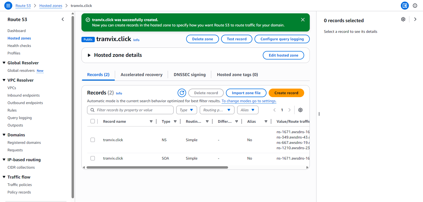Sort by Alias column arrow
Viewport: 423px width, 202px height.
(266, 121)
